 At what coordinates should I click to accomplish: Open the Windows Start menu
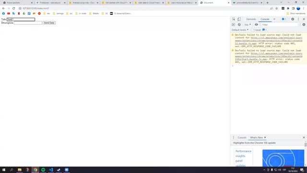click(4, 170)
